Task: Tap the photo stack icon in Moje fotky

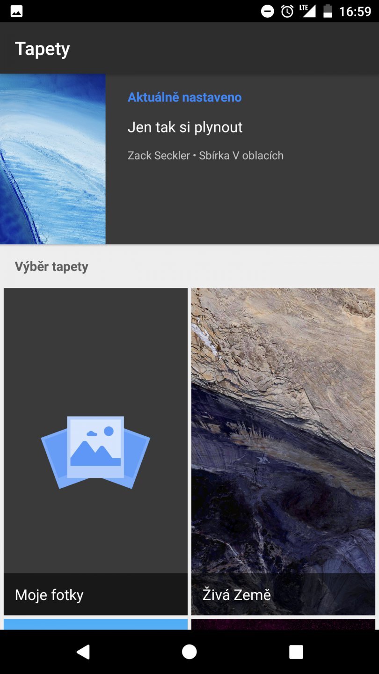Action: tap(95, 453)
